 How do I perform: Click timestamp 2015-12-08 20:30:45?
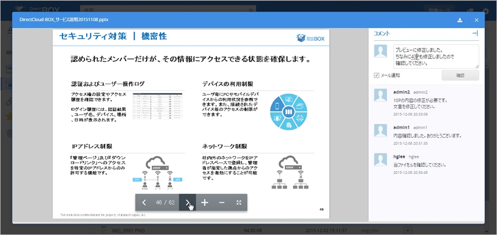(410, 173)
